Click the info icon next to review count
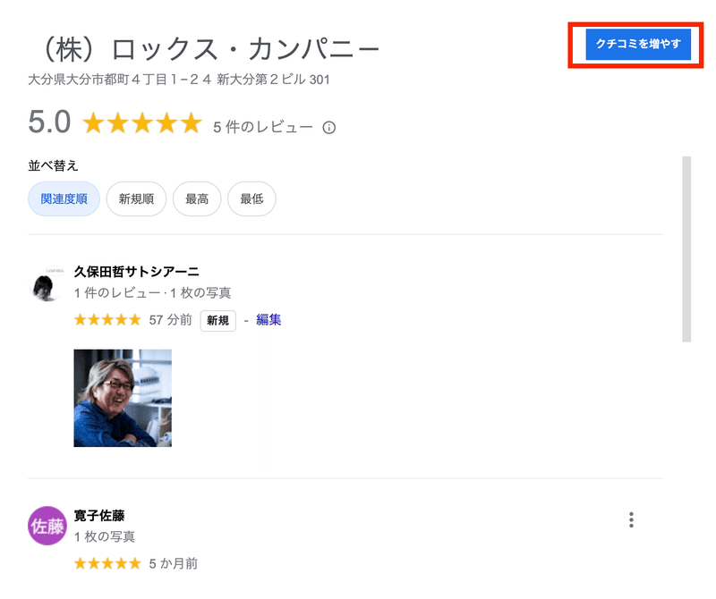 (x=330, y=126)
